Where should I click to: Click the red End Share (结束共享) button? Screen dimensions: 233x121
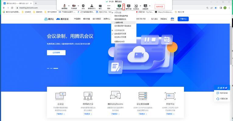point(159,7)
